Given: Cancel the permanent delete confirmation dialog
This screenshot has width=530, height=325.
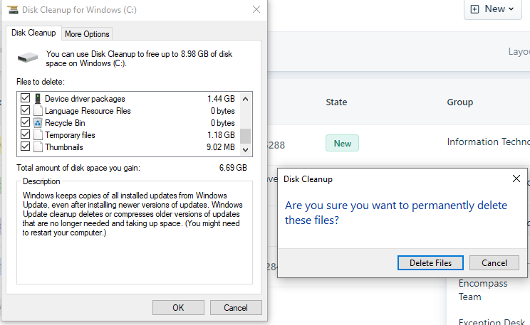Looking at the screenshot, I should [494, 263].
